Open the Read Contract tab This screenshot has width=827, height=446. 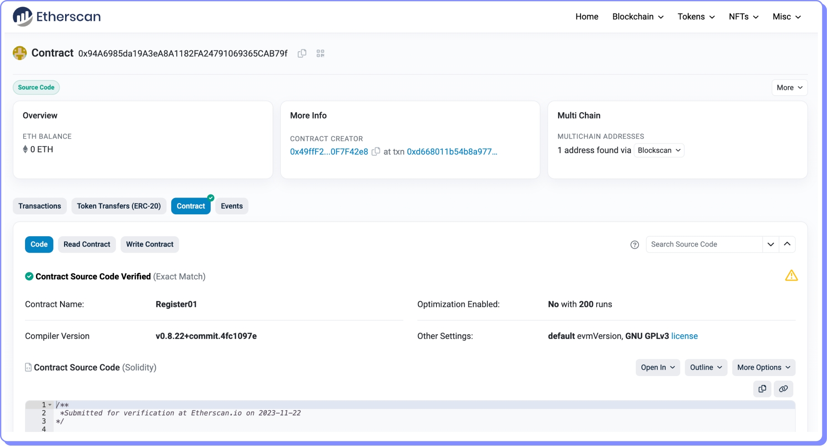(87, 244)
